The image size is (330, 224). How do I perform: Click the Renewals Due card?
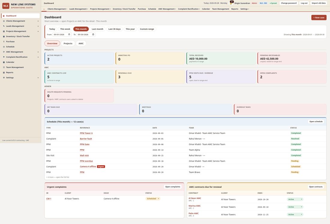click(150, 77)
